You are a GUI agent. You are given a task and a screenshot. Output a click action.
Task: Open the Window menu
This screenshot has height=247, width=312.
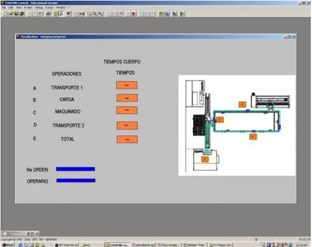click(x=61, y=8)
